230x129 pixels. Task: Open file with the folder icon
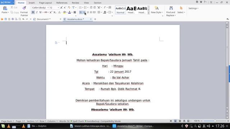(2, 19)
